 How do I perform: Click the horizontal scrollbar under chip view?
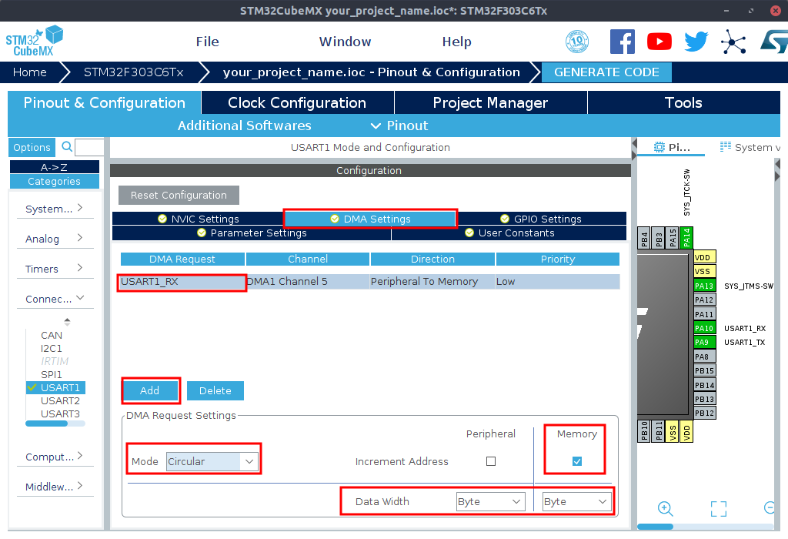tap(705, 527)
